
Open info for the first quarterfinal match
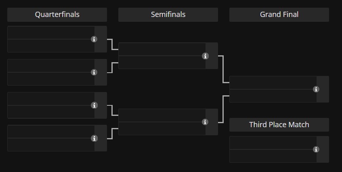click(x=94, y=39)
